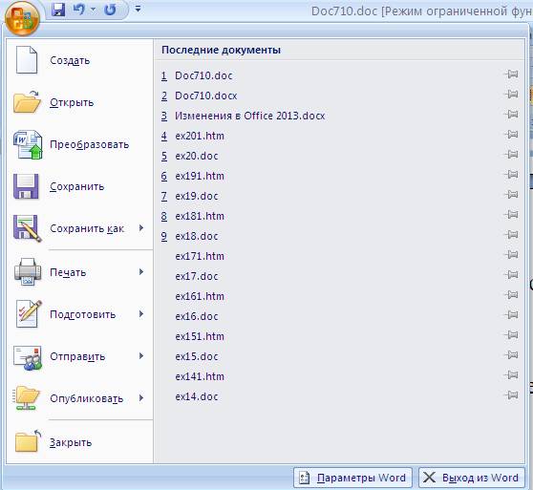The height and width of the screenshot is (490, 533).
Task: Pin Doc710.docx to the recent list
Action: 511,94
